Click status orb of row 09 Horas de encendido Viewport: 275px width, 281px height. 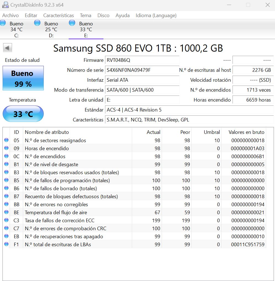[x=6, y=148]
